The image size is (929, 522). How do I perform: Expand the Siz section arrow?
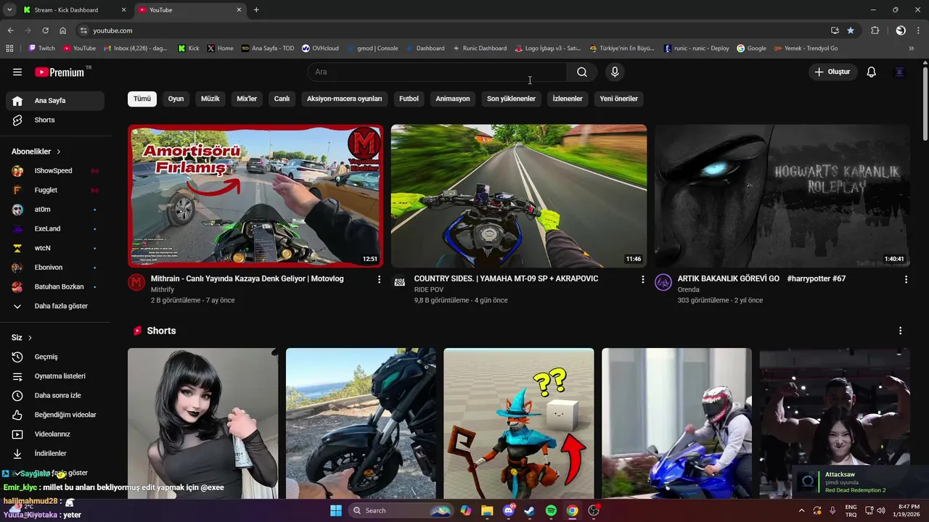30,338
